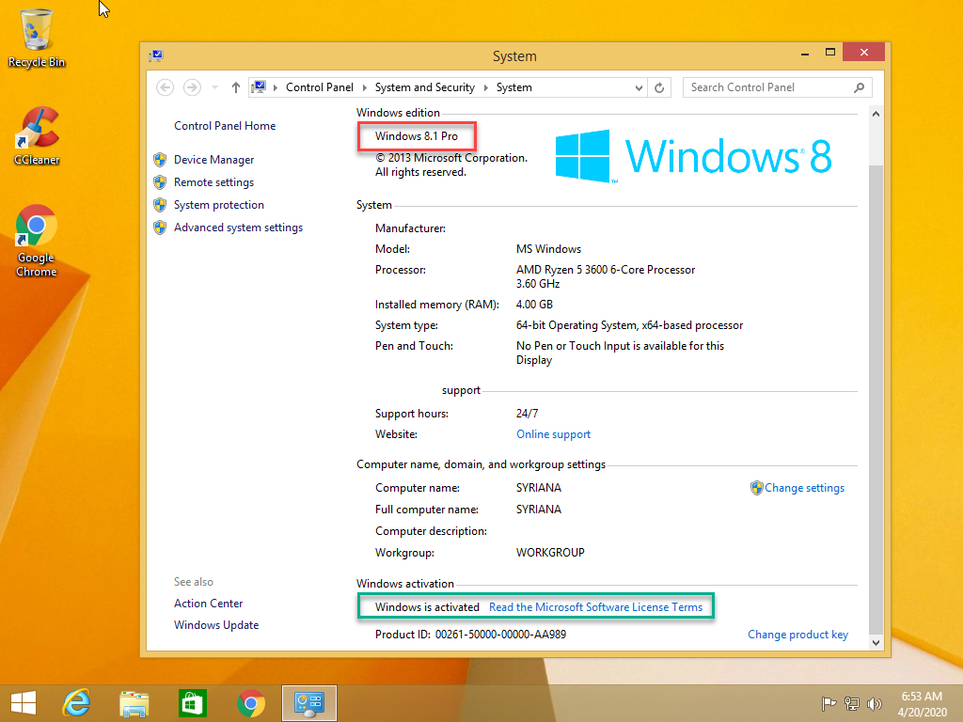Focus the Search Control Panel field

click(777, 87)
